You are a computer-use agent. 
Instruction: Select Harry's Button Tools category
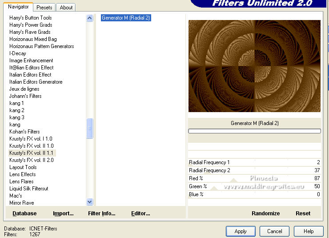point(30,18)
